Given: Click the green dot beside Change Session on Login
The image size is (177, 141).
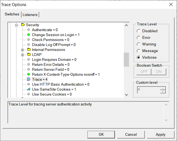Looking at the screenshot, I should 29,35.
